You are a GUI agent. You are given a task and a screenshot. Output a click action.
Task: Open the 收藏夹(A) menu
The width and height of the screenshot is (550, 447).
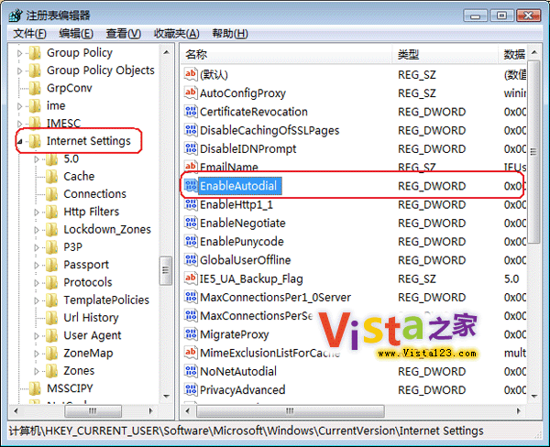coord(176,34)
